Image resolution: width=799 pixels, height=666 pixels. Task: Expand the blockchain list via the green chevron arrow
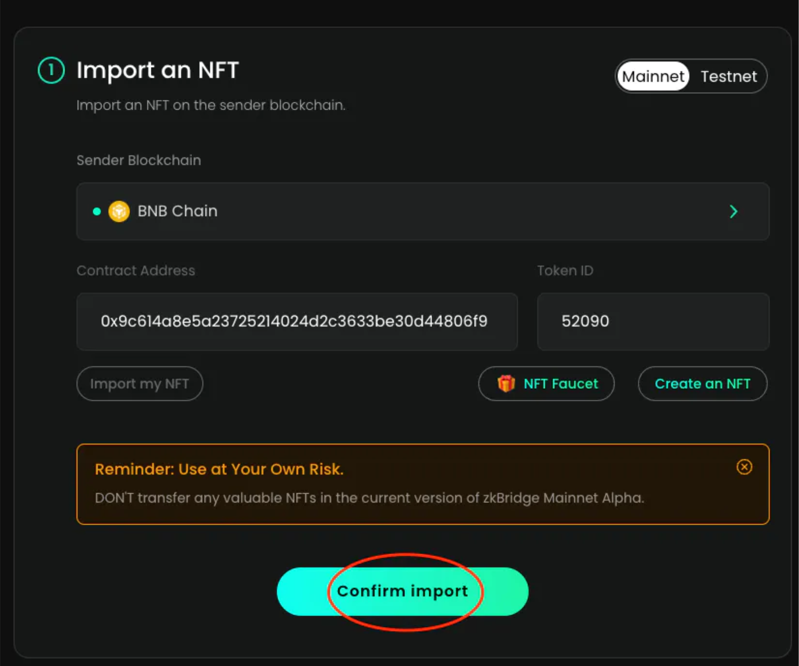[733, 211]
